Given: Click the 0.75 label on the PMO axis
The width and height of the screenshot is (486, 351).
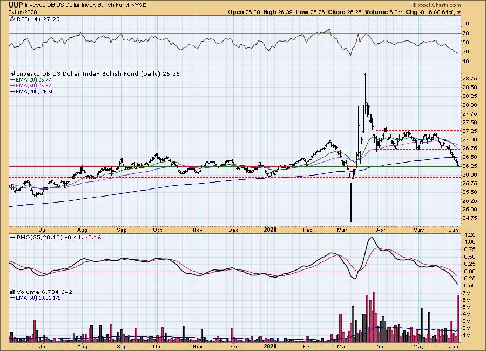Looking at the screenshot, I should coord(470,249).
